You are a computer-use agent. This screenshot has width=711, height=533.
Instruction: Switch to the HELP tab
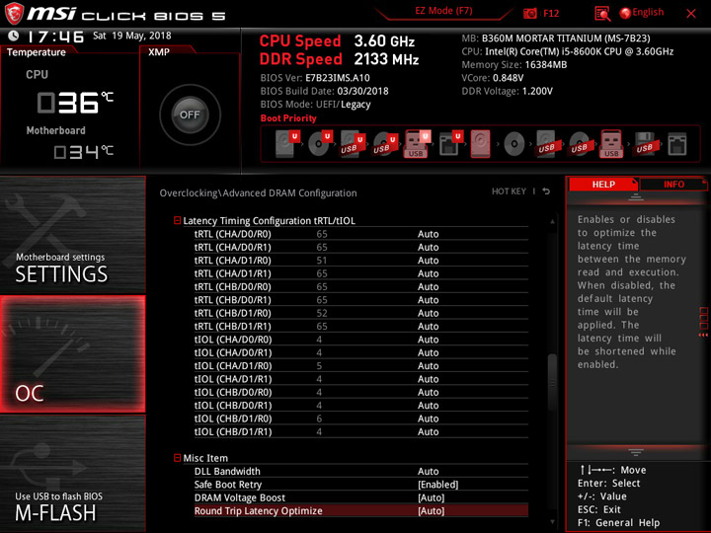pyautogui.click(x=603, y=185)
